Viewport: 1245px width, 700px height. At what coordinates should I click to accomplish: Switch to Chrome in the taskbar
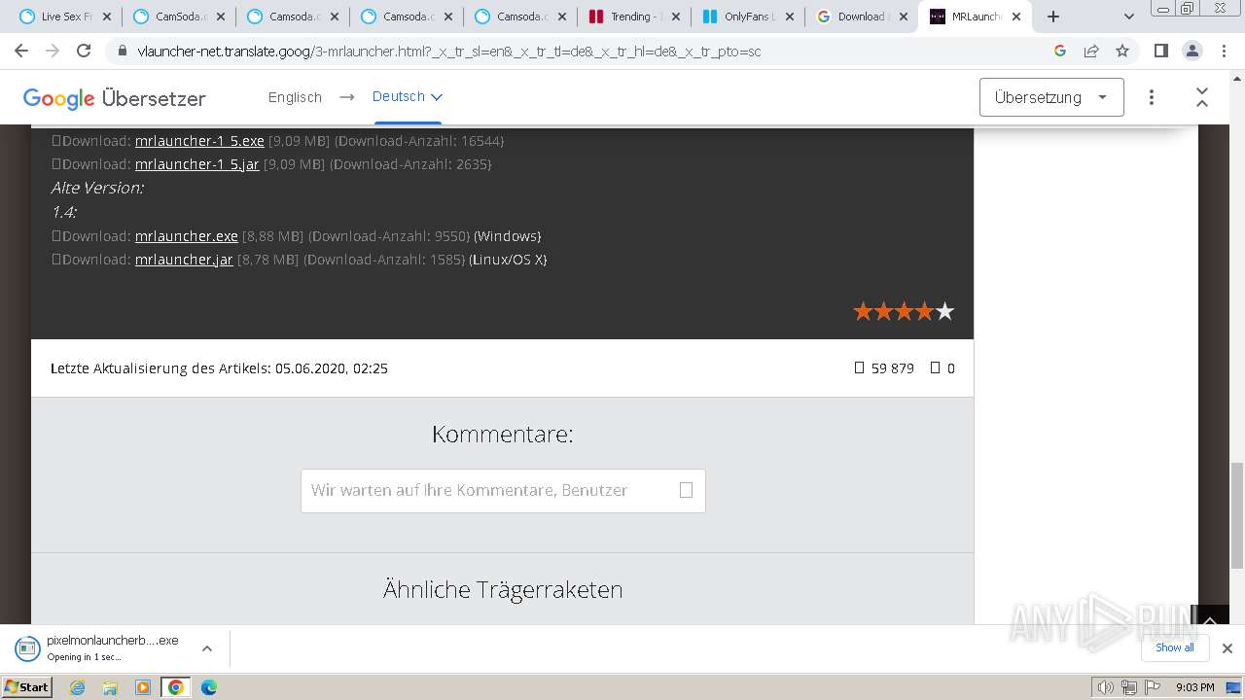[x=175, y=687]
